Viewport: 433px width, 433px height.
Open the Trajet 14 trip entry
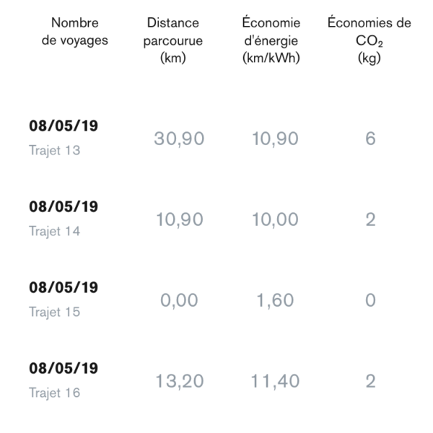pos(55,232)
